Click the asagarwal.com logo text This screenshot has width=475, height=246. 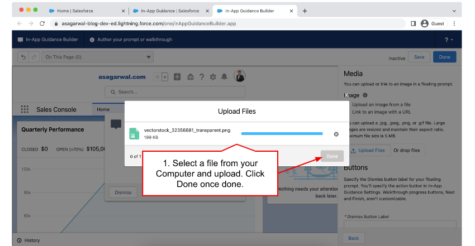click(x=122, y=77)
